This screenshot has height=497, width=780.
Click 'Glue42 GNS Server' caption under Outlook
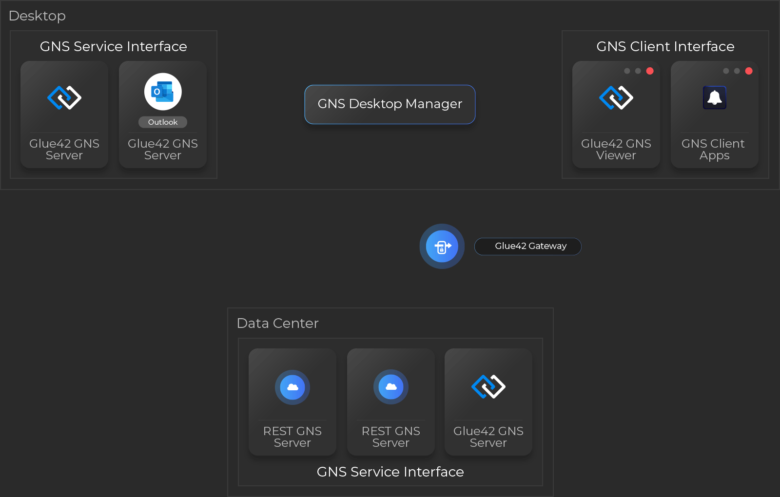(163, 150)
